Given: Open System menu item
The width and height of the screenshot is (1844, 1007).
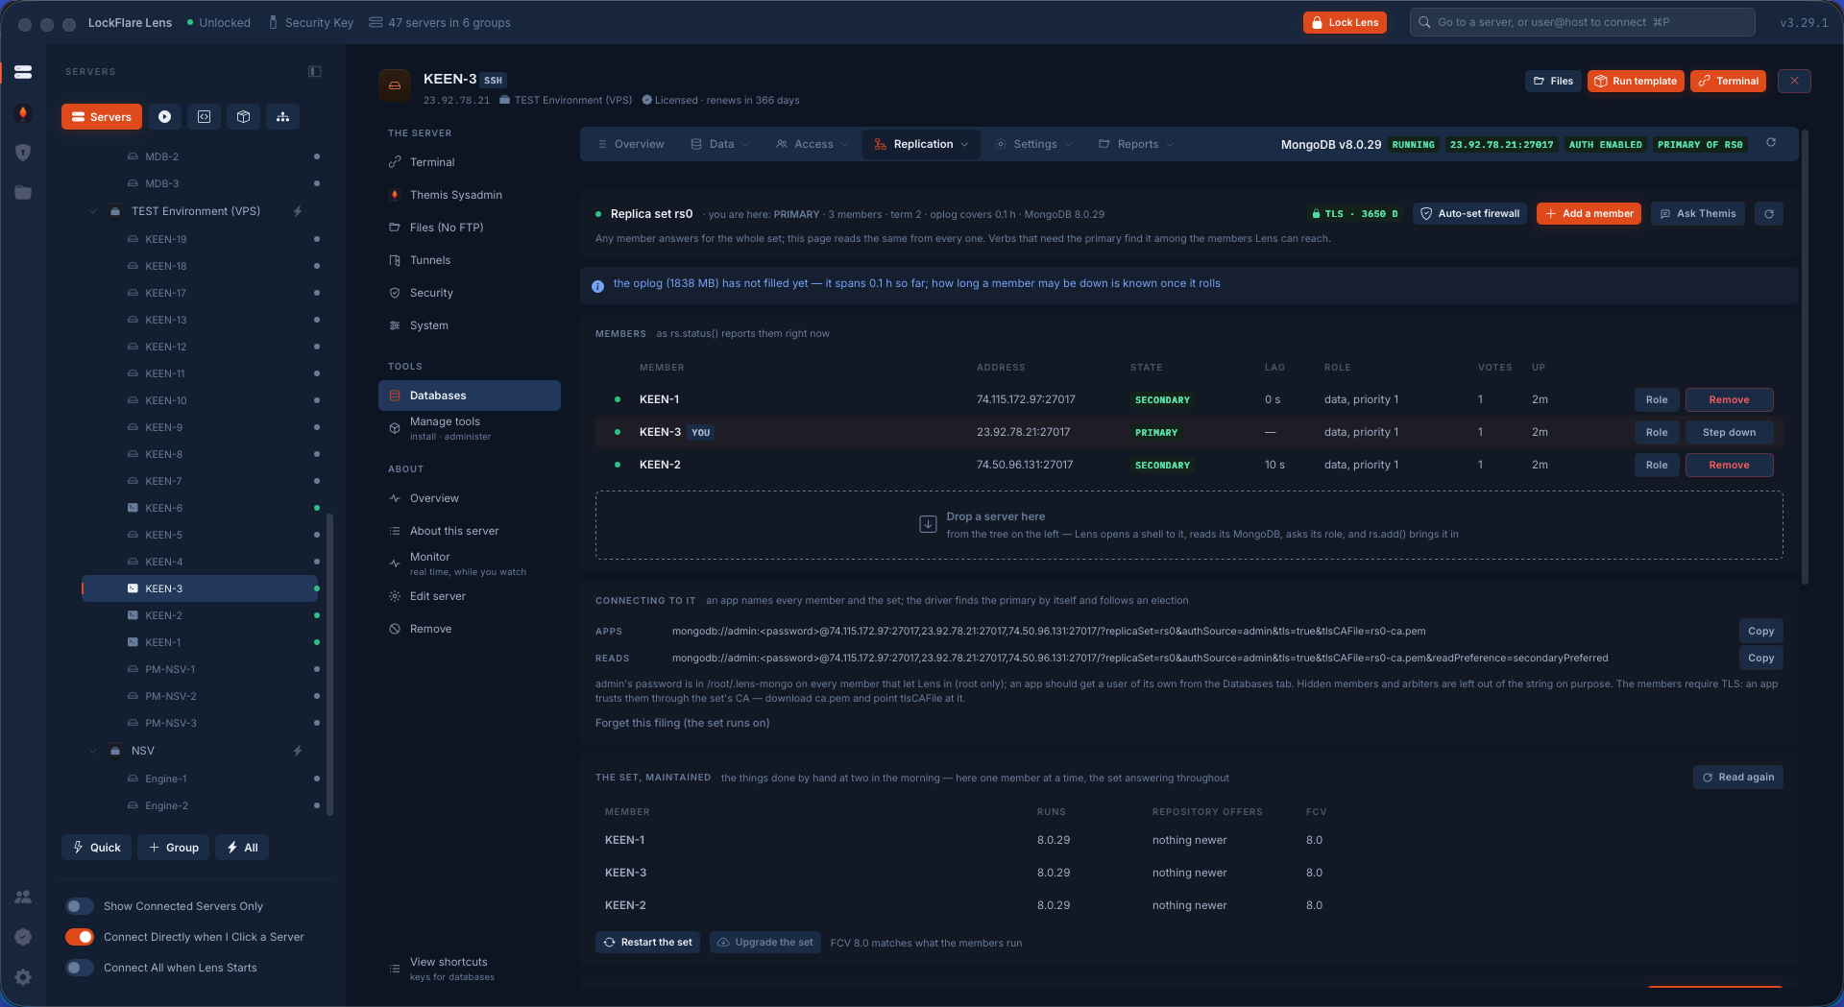Looking at the screenshot, I should (470, 325).
